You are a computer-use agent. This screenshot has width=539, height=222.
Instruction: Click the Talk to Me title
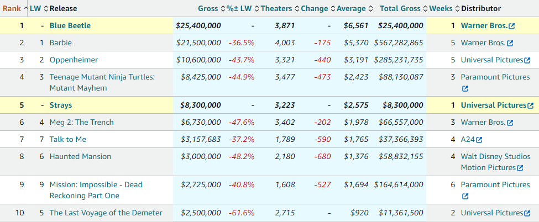(x=68, y=139)
